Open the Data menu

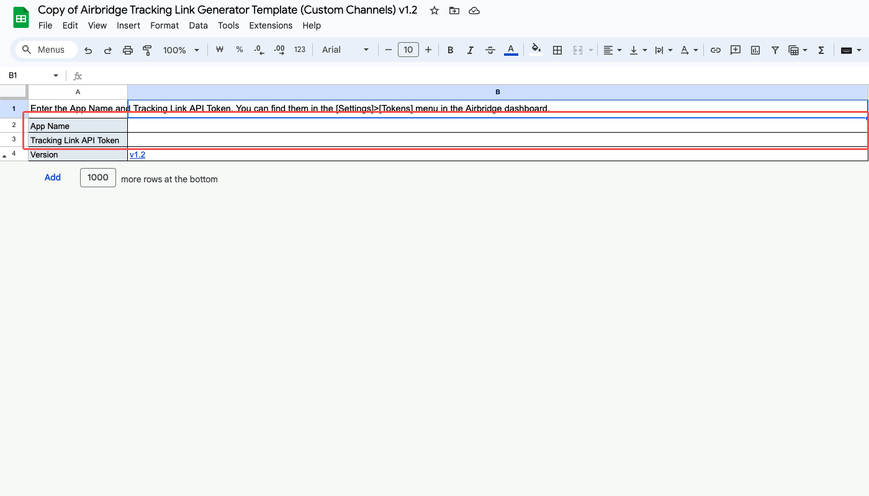tap(199, 25)
